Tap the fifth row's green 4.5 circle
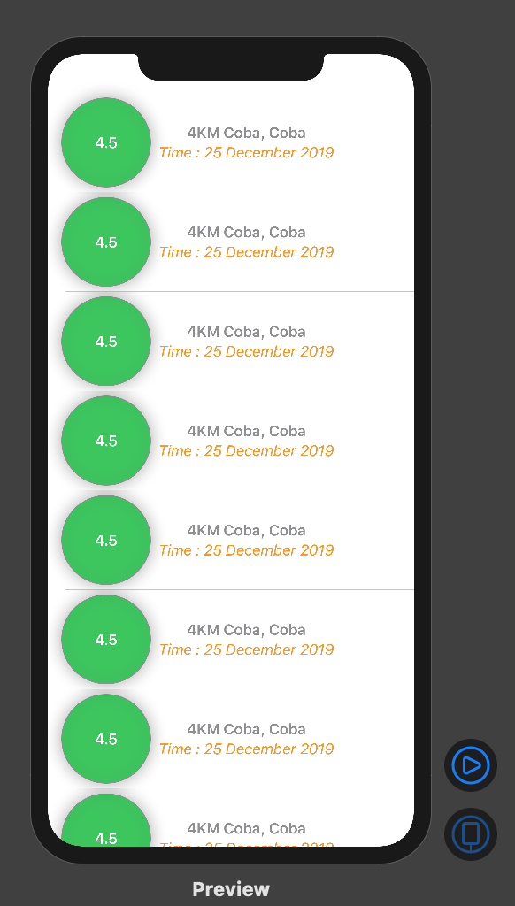Screen dimensions: 515x906 (106, 540)
